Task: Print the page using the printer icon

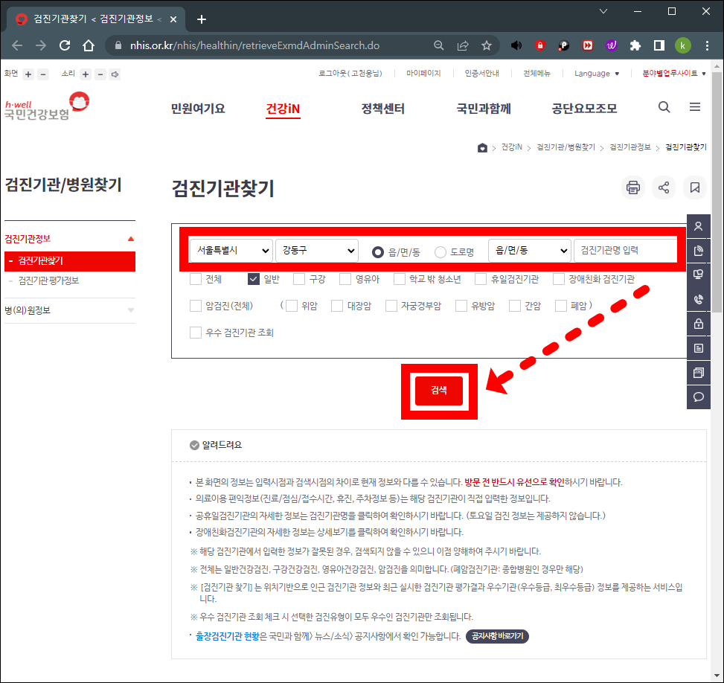Action: pos(632,187)
